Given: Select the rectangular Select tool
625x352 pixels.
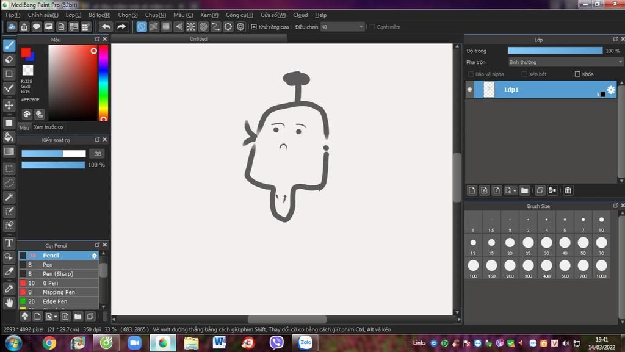Looking at the screenshot, I should [x=9, y=169].
